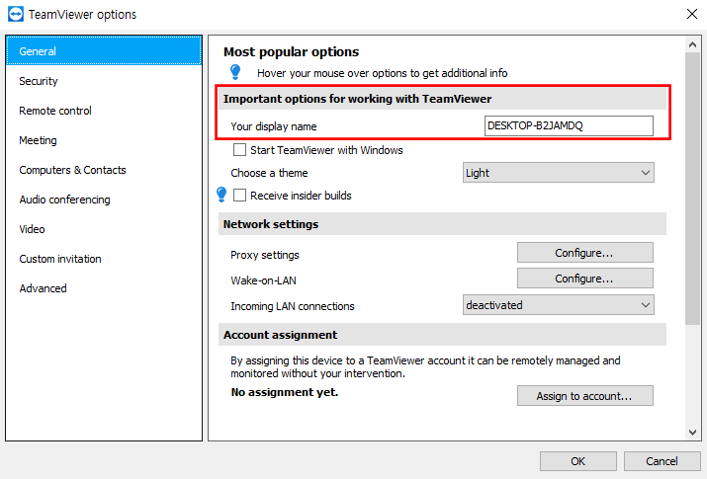The height and width of the screenshot is (479, 707).
Task: Click the 'Network settings' header
Action: [x=442, y=224]
